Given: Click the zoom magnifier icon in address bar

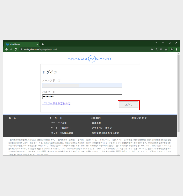Looking at the screenshot, I should (157, 49).
